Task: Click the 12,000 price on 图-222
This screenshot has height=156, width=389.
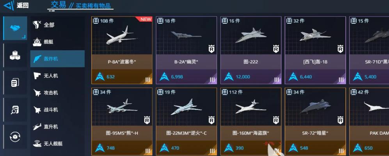Action: pos(243,77)
